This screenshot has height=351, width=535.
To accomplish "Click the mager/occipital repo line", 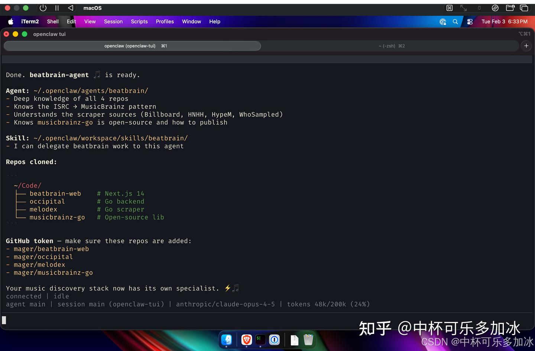I will [43, 257].
